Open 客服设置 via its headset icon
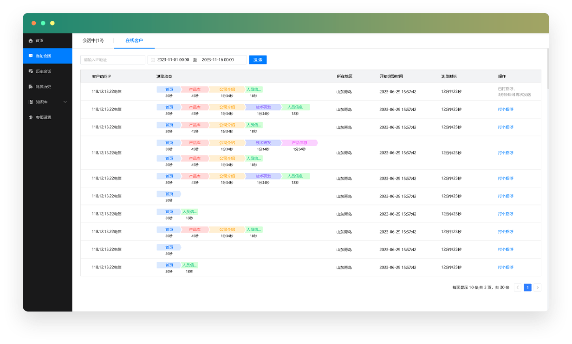The width and height of the screenshot is (572, 344). (31, 117)
